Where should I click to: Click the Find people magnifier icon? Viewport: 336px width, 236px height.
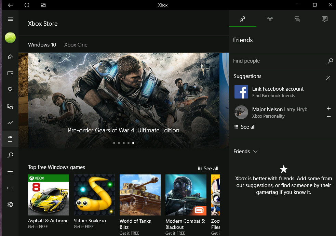[330, 61]
